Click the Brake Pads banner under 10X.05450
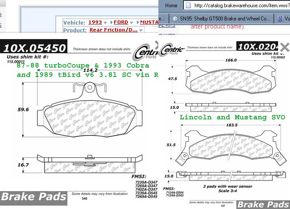Screen dimensions: 290x209 pyautogui.click(x=34, y=198)
